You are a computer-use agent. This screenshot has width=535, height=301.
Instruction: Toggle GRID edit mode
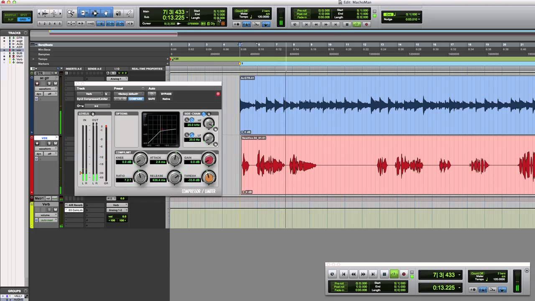[24, 19]
